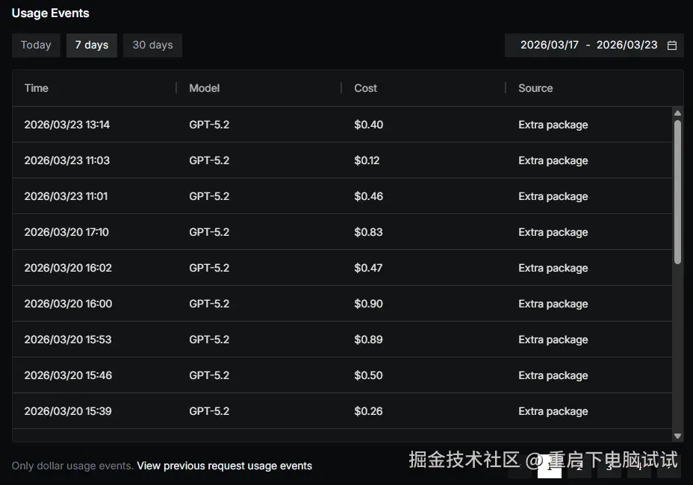Click the end date 2026/03/23 field
Viewport: 693px width, 485px height.
(627, 45)
